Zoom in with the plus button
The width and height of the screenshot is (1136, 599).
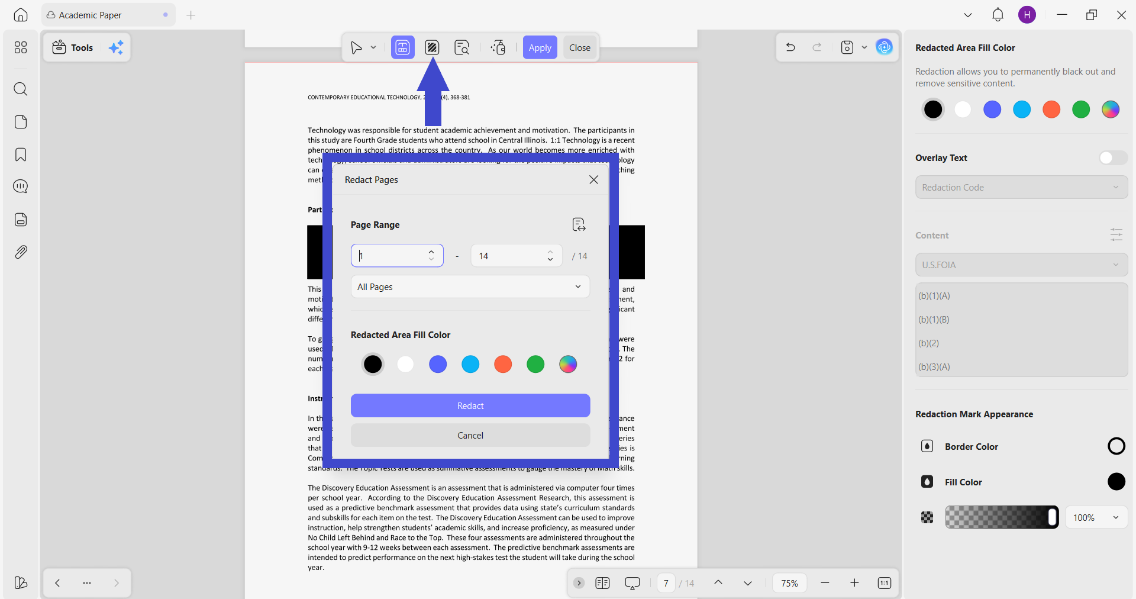coord(854,583)
